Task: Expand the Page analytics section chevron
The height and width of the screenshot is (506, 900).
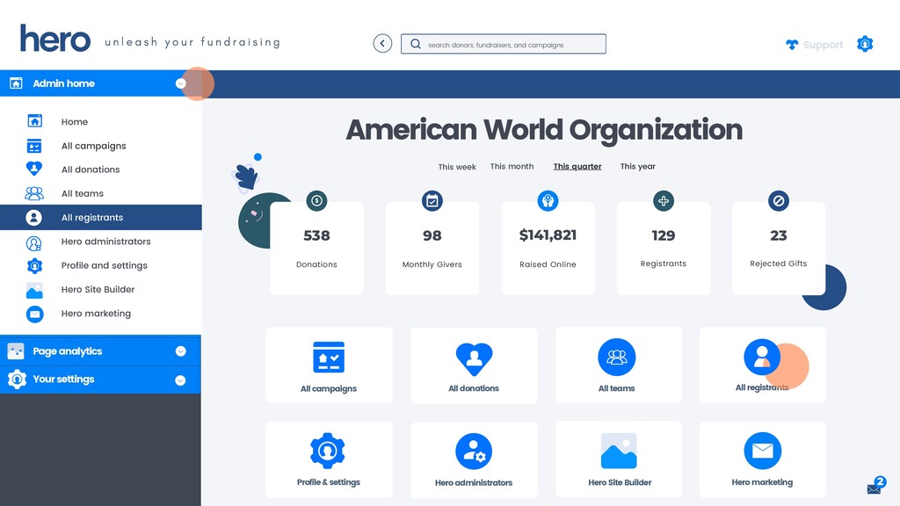Action: click(x=181, y=351)
